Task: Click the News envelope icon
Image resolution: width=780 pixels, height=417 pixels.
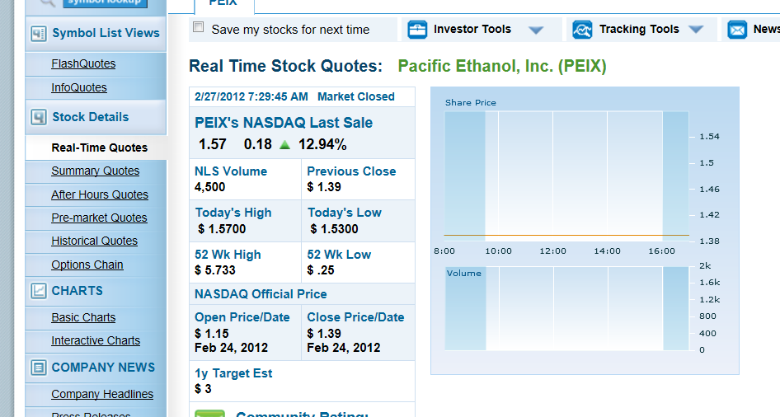Action: 737,30
